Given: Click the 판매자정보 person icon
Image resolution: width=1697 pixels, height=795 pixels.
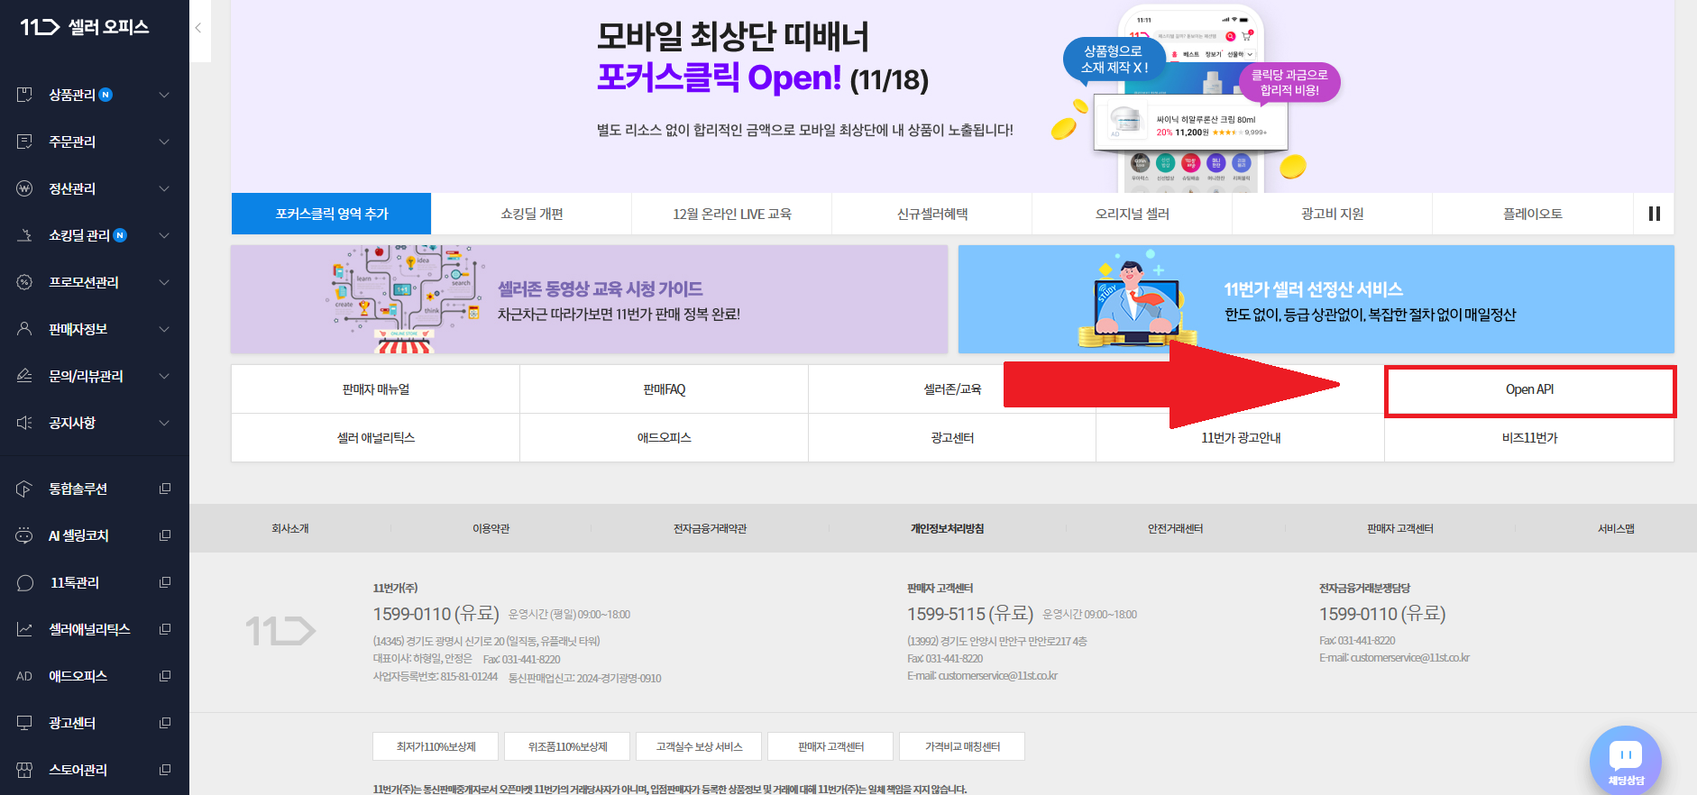Looking at the screenshot, I should point(24,329).
